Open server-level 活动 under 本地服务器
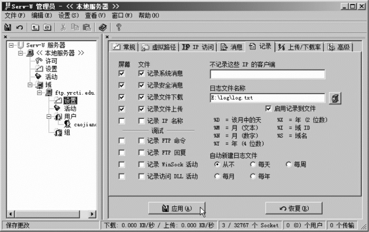 pos(47,77)
